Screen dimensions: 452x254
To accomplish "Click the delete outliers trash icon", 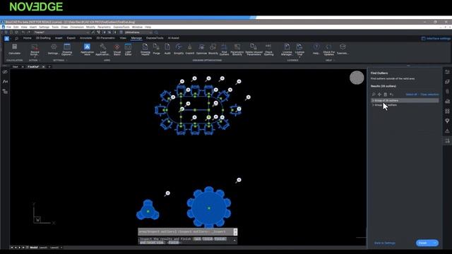I will click(x=385, y=95).
